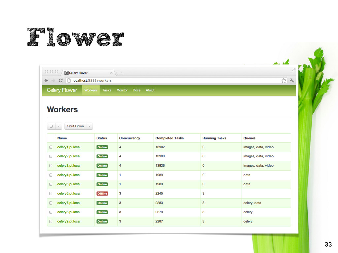Image resolution: width=338 pixels, height=253 pixels.
Task: Open the Workers nav tab
Action: coord(91,90)
